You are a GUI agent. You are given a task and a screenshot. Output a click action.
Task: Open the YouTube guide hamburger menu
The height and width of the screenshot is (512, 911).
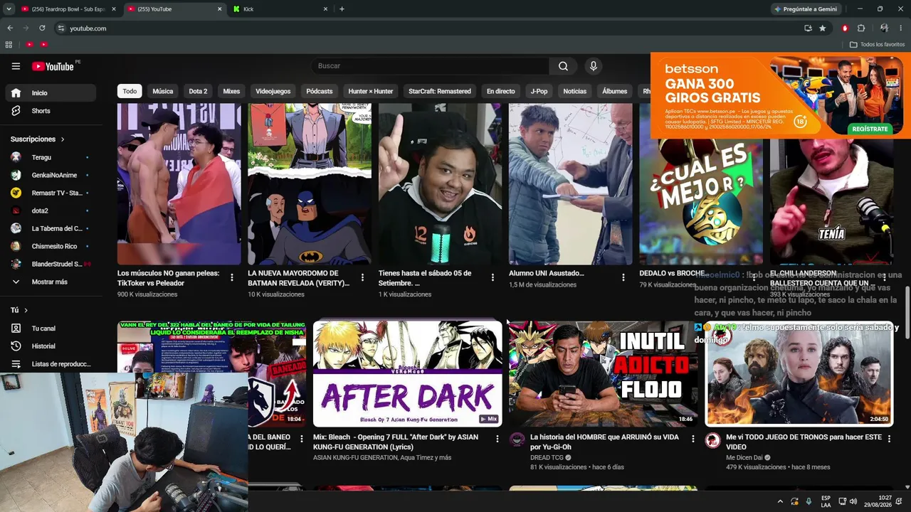(x=16, y=66)
